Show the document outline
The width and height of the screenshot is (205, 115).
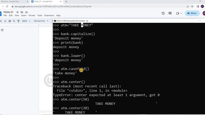[x=2, y=30]
